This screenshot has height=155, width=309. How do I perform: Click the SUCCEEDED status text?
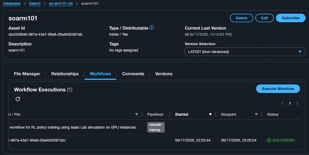283,140
